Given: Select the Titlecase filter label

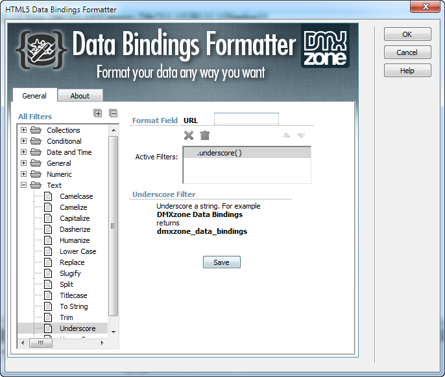Looking at the screenshot, I should pos(73,295).
